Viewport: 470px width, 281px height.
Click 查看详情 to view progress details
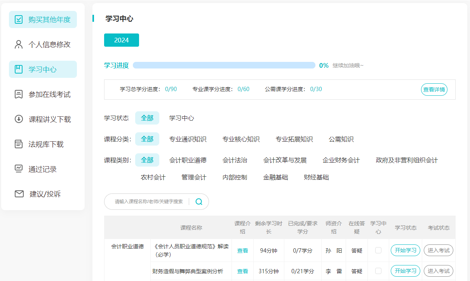(x=434, y=89)
